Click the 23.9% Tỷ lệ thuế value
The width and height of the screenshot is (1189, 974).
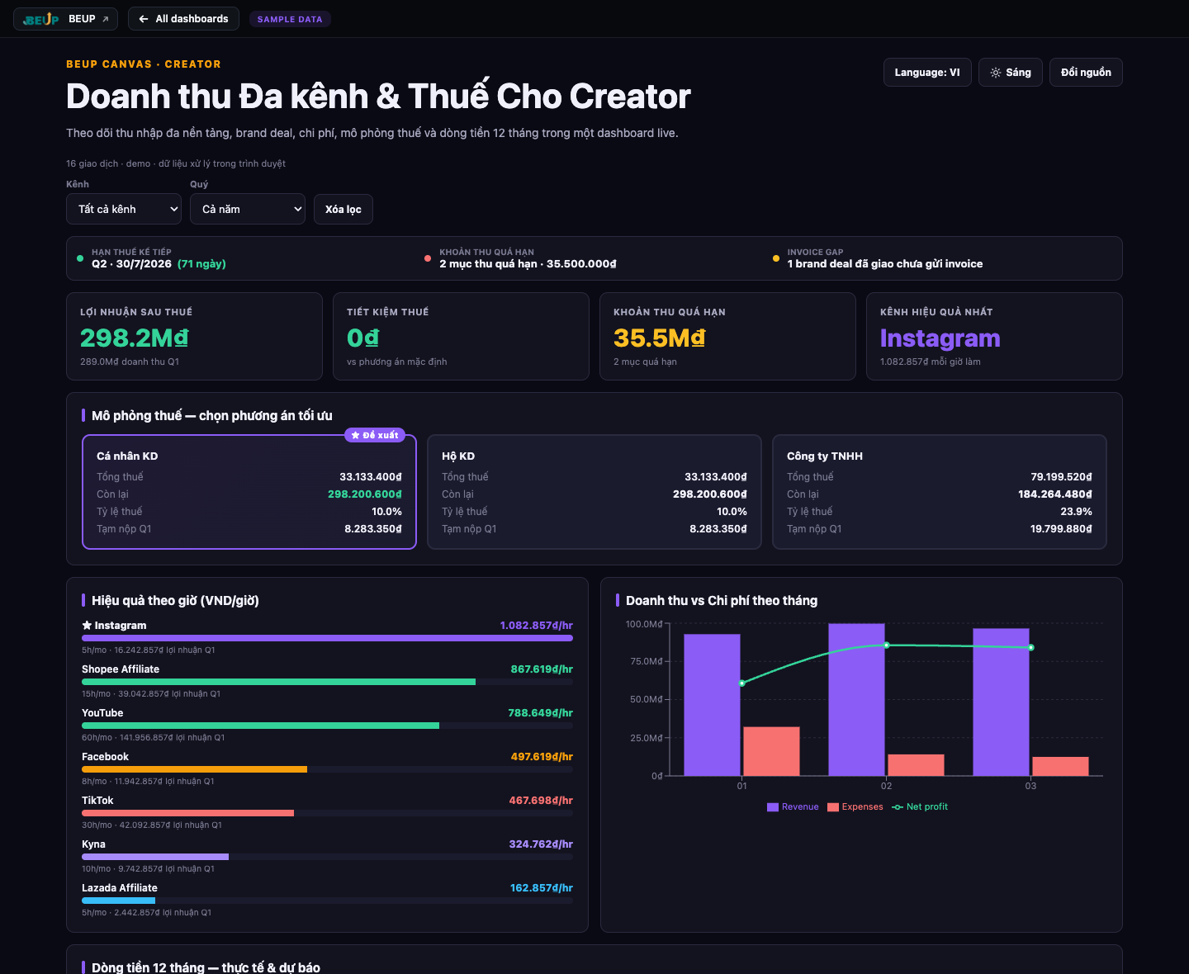coord(1076,512)
